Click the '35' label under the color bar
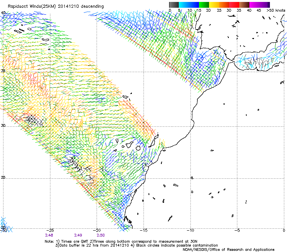Image resolution: width=287 pixels, height=252 pixels. click(239, 10)
